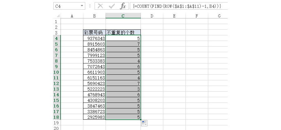Click the result cell next to 5222223
This screenshot has height=130, width=281.
[x=123, y=89]
